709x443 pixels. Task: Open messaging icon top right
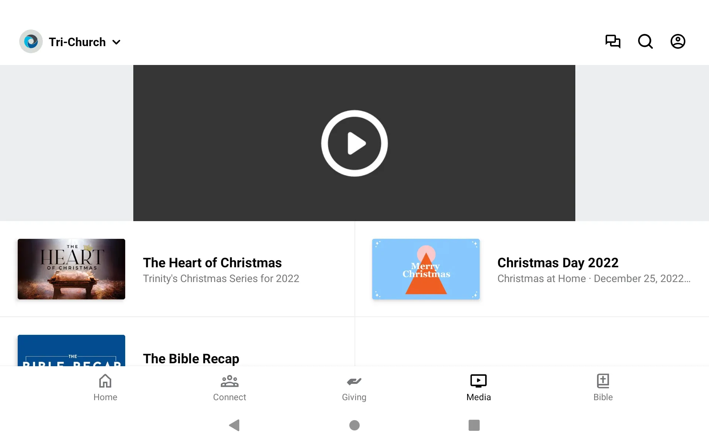613,42
